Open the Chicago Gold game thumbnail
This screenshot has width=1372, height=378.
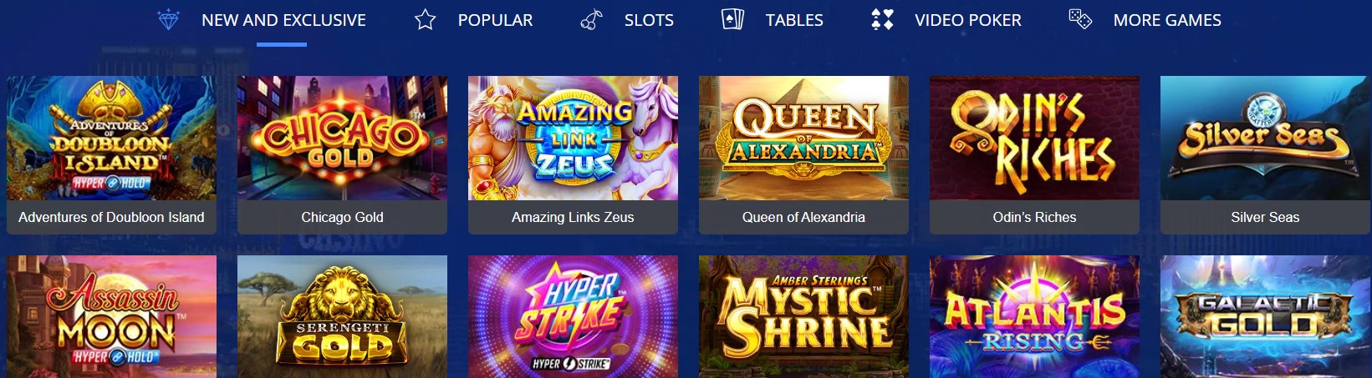342,138
